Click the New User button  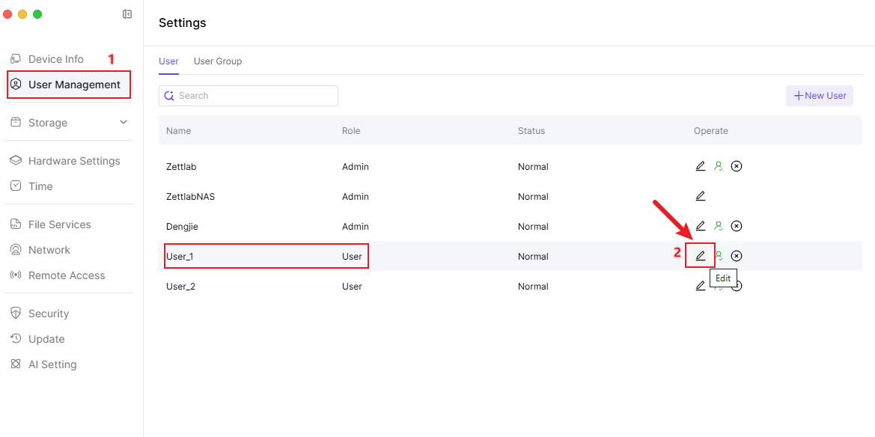point(820,96)
